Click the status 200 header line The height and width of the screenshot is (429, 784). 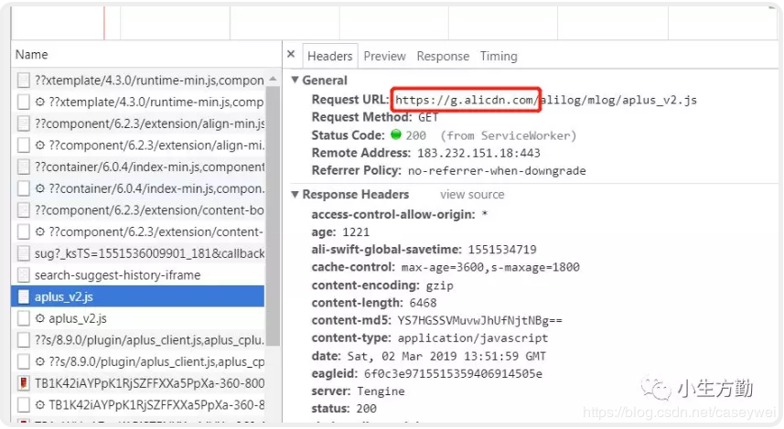tap(344, 409)
